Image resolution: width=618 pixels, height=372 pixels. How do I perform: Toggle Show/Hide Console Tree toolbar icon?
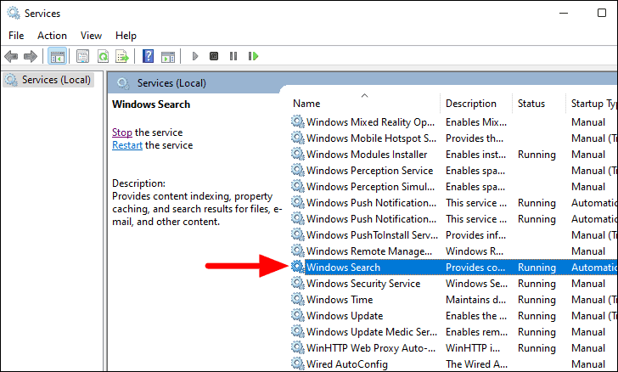57,56
